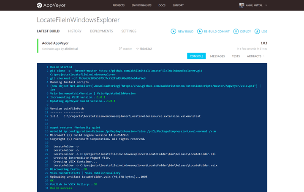Image resolution: width=304 pixels, height=192 pixels.
Task: Click the Vsix-PushArtifacts console line
Action: (85, 173)
